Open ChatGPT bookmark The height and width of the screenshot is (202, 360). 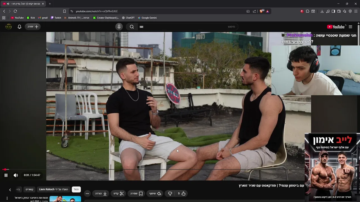pyautogui.click(x=128, y=18)
